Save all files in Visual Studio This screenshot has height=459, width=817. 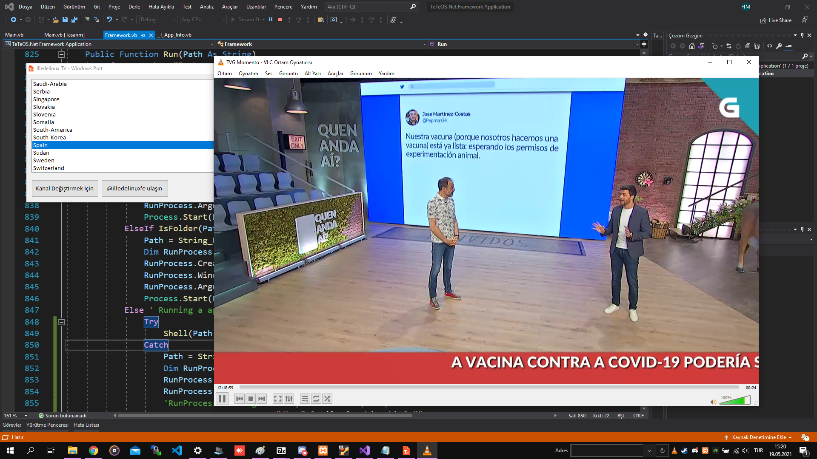coord(74,20)
